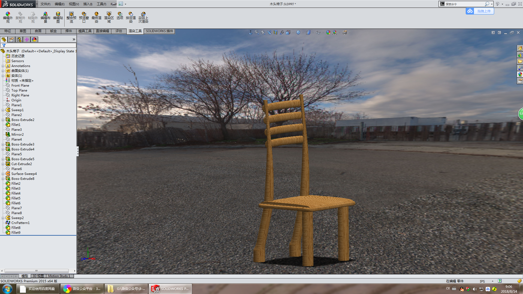
Task: Expand the Sweep2 feature
Action: 3,218
